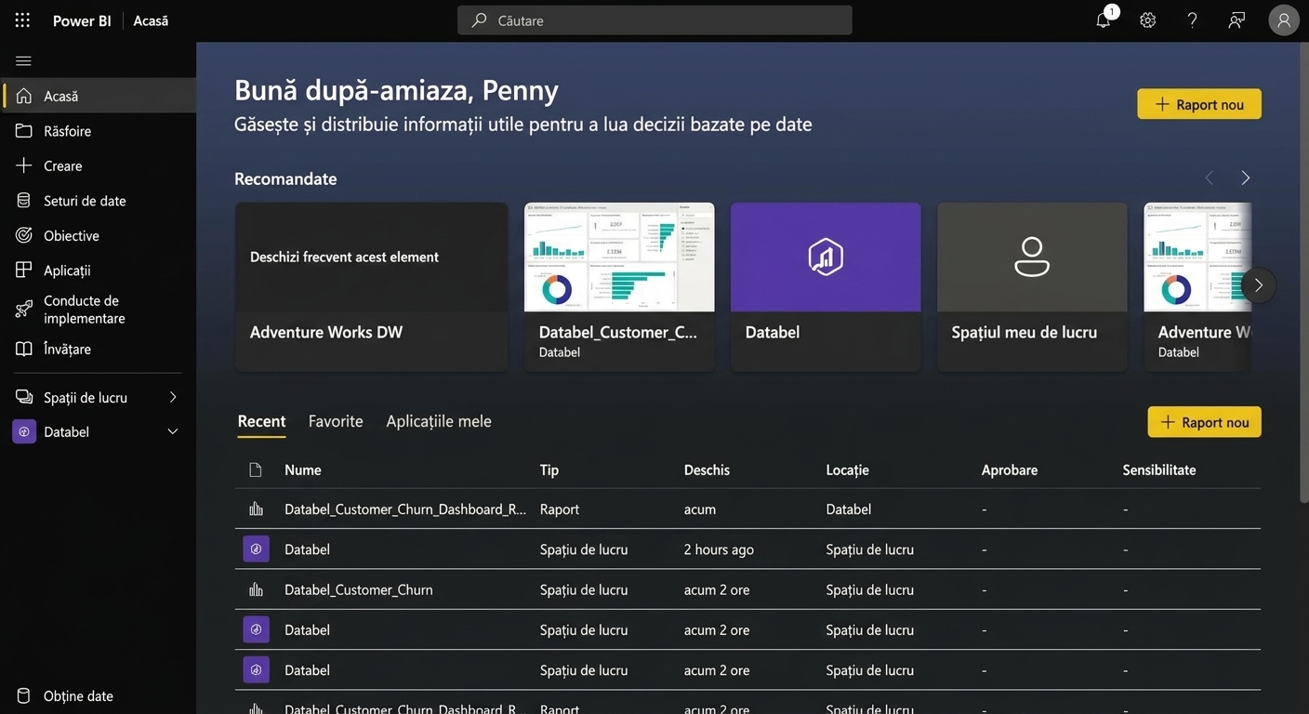Sort by the Tip column header

(549, 469)
